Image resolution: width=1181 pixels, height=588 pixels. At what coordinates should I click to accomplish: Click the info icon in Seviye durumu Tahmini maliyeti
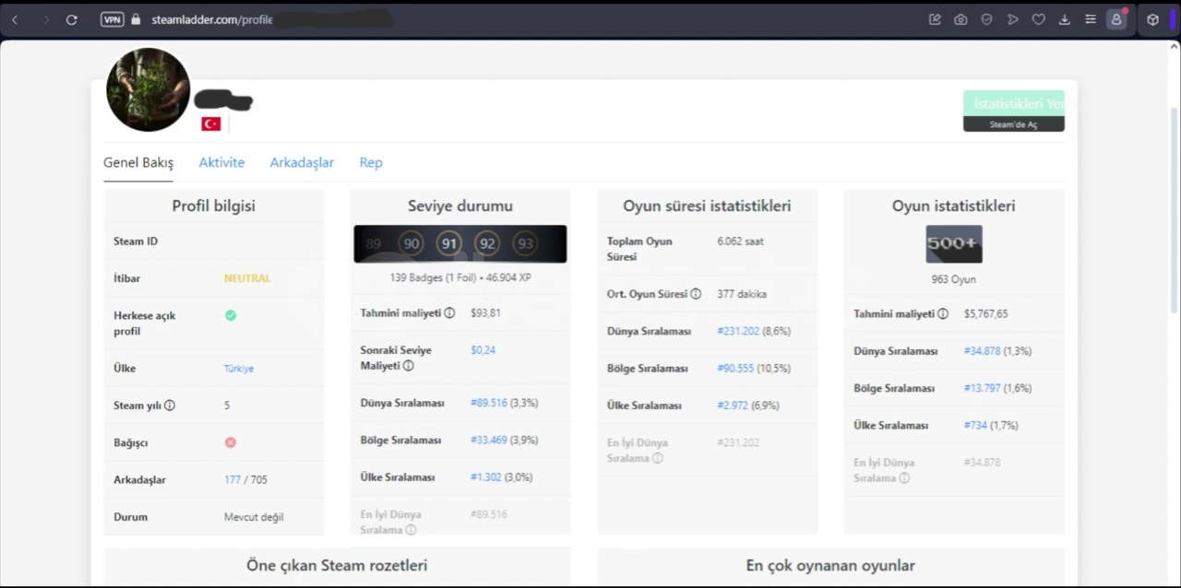coord(449,313)
